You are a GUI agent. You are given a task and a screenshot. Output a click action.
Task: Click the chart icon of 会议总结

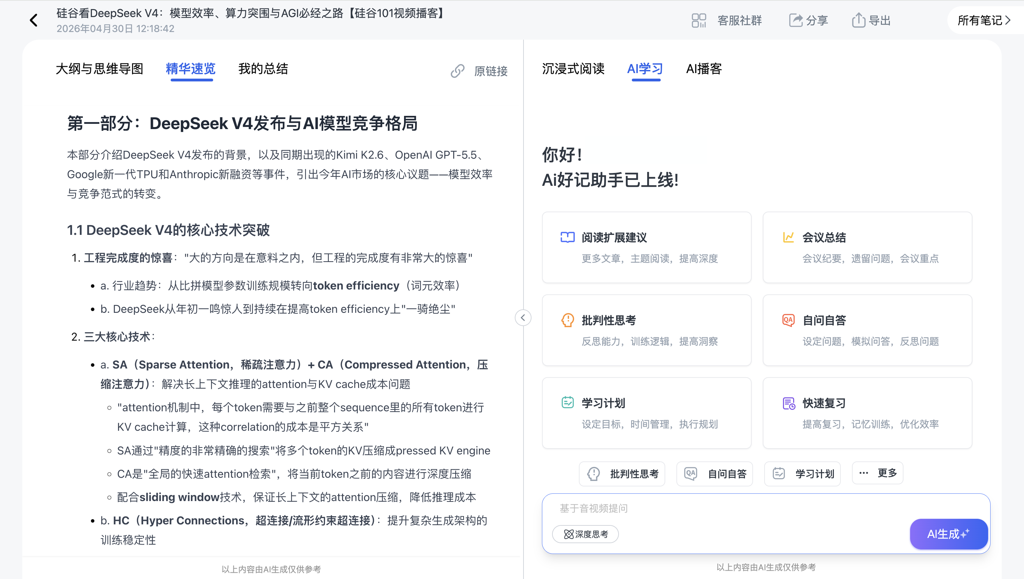pos(789,237)
